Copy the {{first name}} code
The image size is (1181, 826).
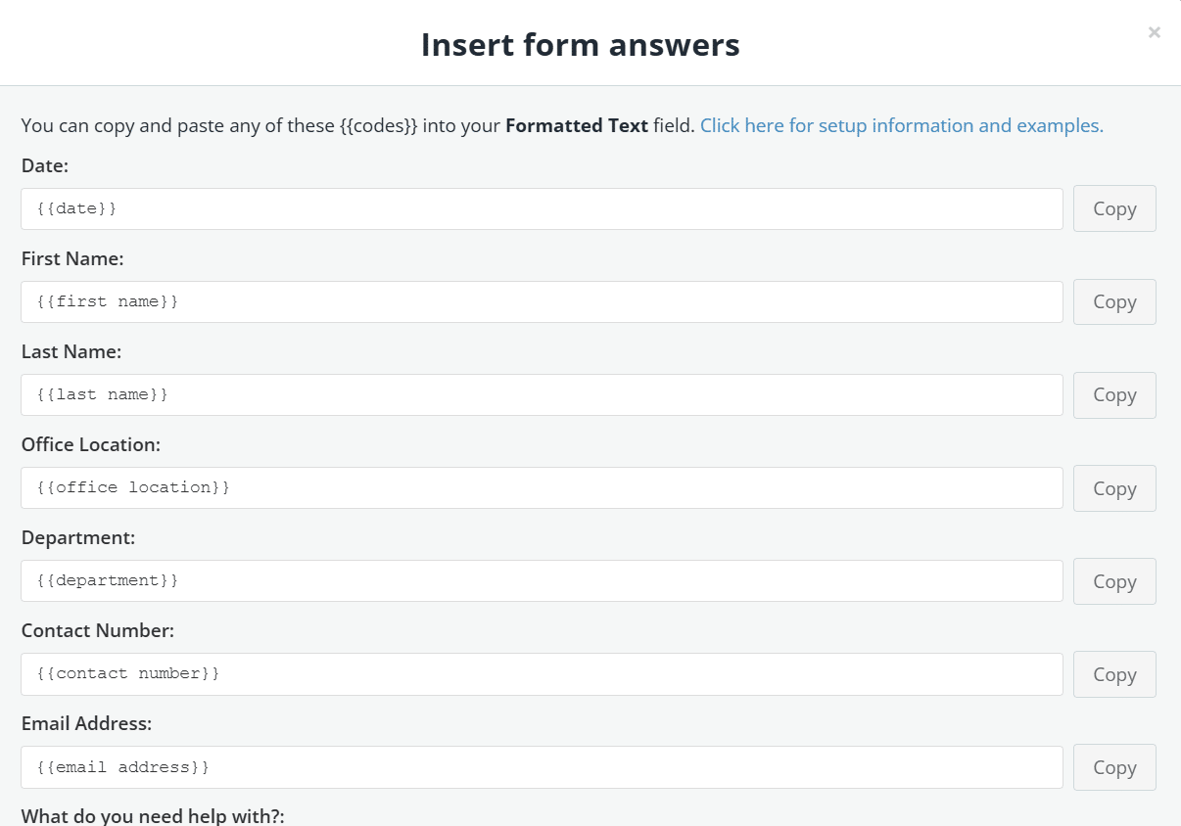[x=1113, y=301]
